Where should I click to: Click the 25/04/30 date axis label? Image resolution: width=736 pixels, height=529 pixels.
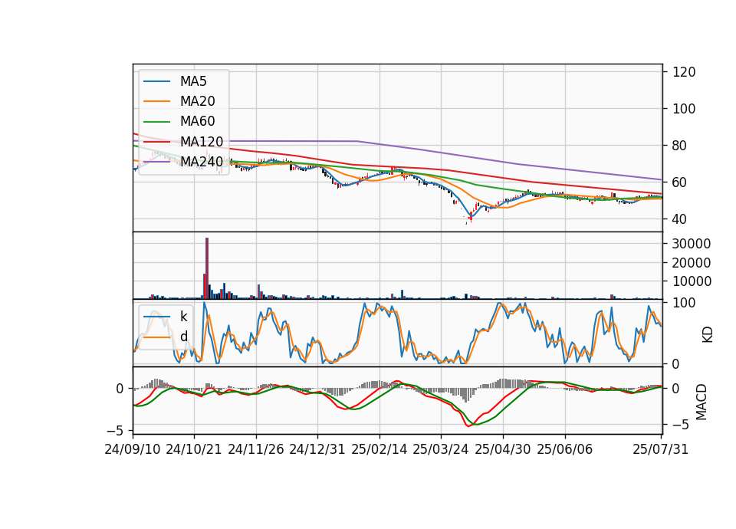click(x=503, y=449)
